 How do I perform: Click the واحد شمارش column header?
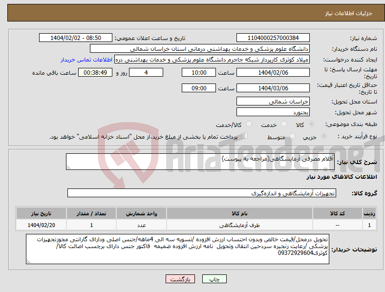click(141, 213)
